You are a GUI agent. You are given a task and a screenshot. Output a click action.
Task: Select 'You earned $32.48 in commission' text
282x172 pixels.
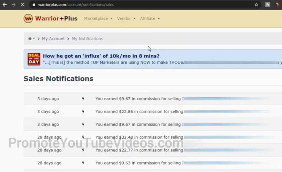(x=139, y=137)
